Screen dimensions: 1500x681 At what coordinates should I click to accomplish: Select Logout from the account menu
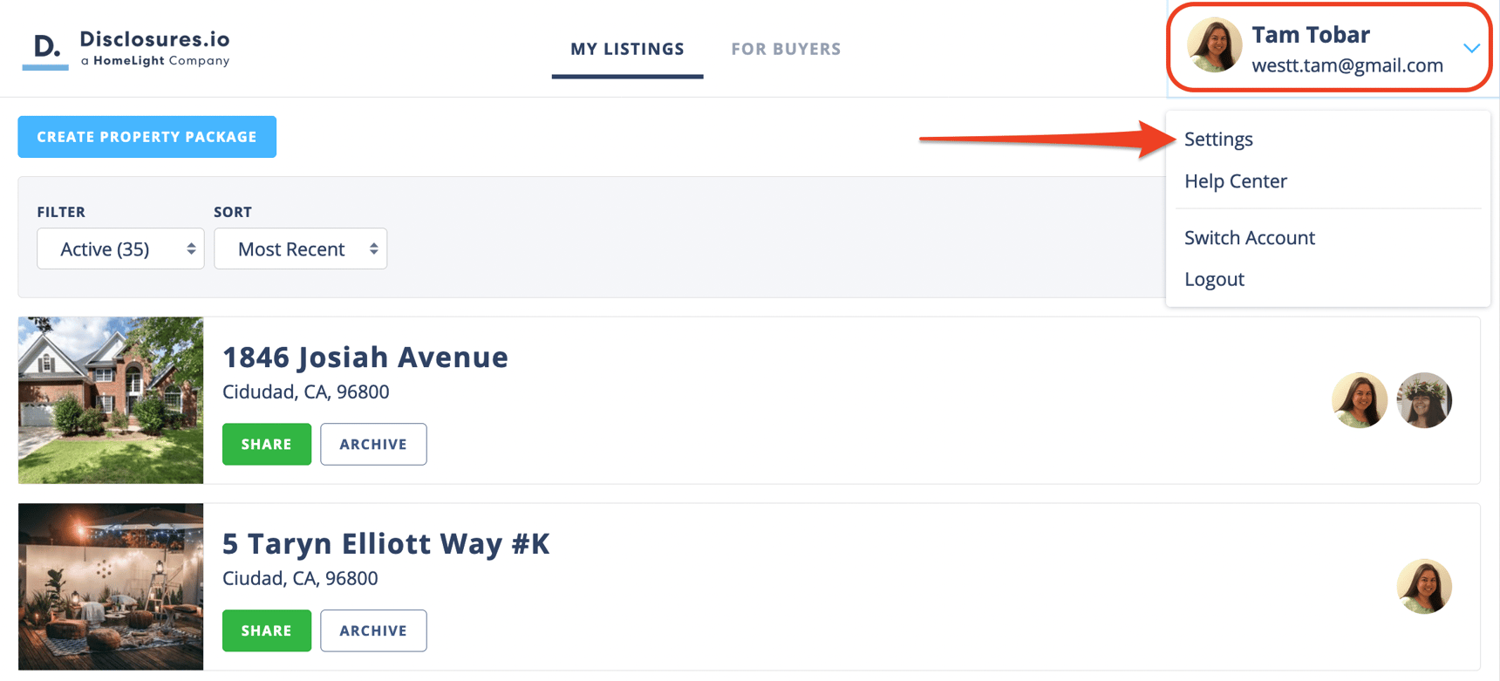pyautogui.click(x=1214, y=280)
